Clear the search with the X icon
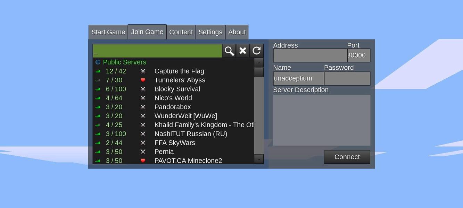463x208 pixels. 243,51
